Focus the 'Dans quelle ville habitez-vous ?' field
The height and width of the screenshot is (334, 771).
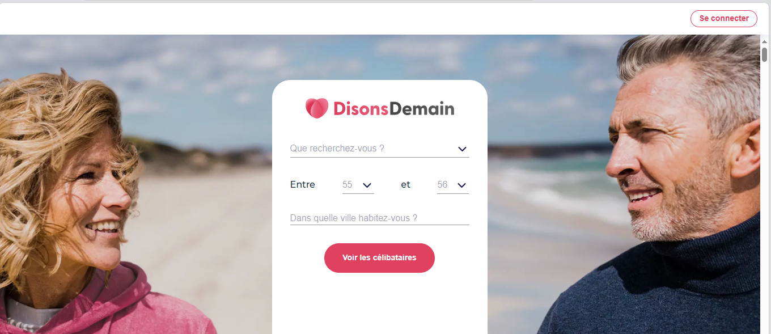click(x=379, y=218)
